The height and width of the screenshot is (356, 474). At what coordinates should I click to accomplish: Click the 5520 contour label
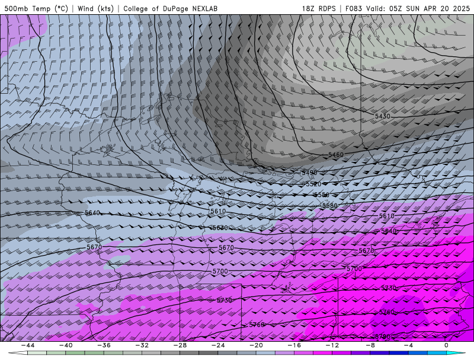[313, 184]
